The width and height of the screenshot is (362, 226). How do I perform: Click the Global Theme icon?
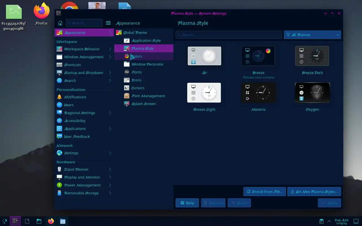pos(119,32)
